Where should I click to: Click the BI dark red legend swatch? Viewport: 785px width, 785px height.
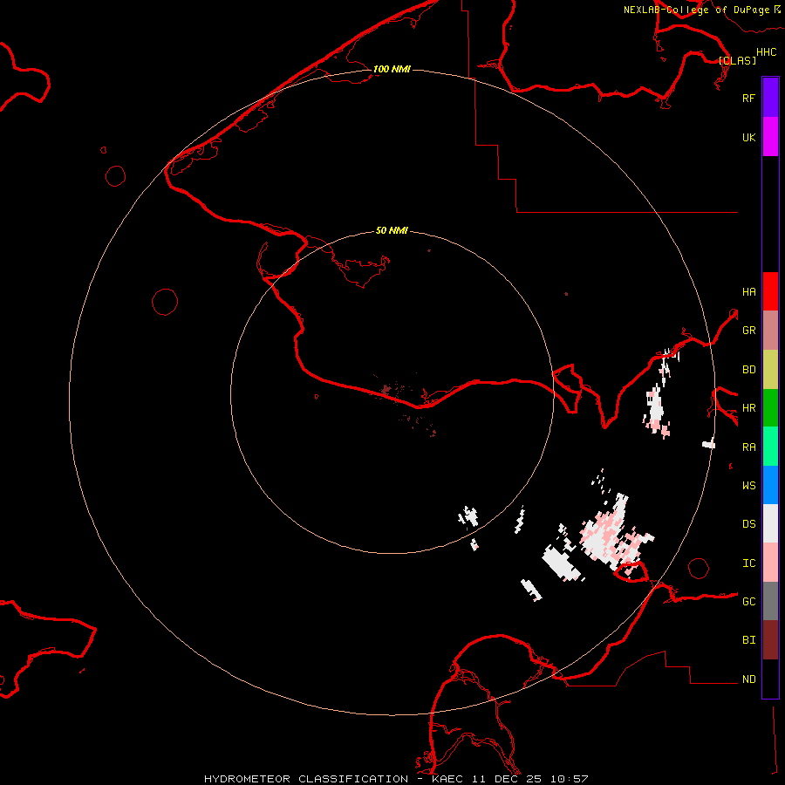(770, 640)
